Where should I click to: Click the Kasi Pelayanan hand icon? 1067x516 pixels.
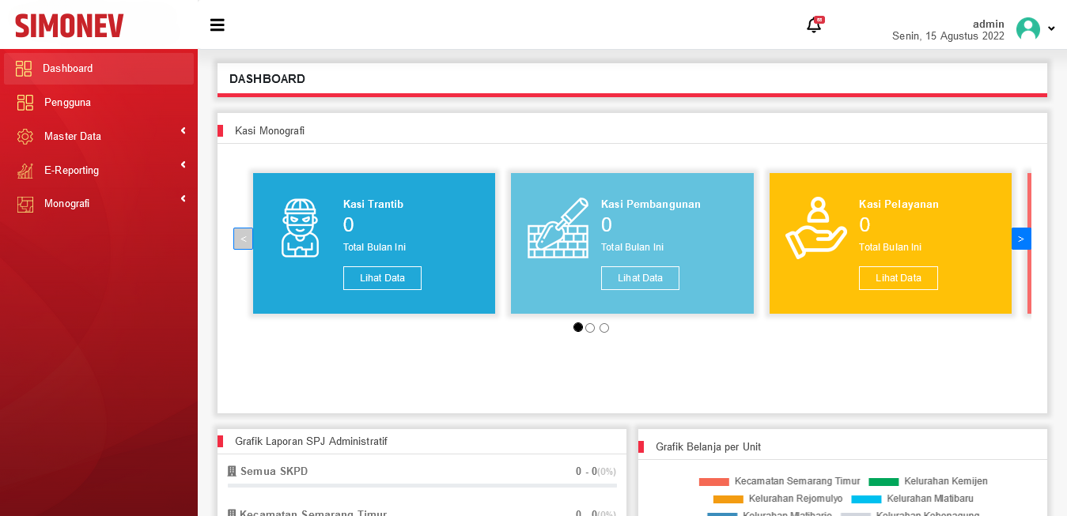pyautogui.click(x=816, y=228)
